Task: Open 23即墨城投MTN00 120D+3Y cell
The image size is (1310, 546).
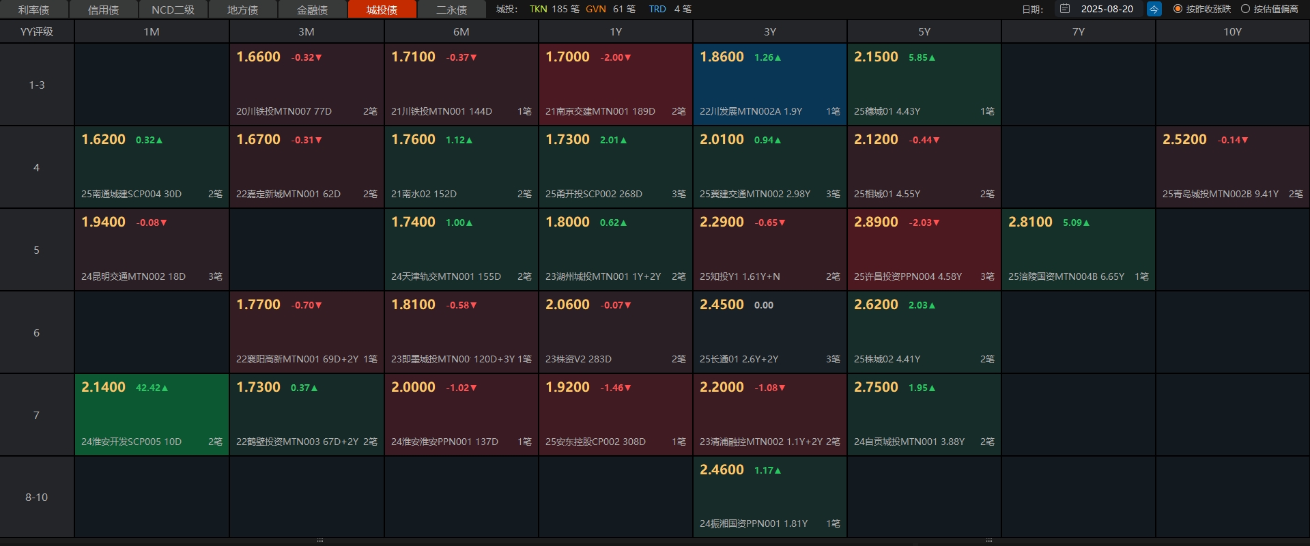Action: click(x=461, y=332)
